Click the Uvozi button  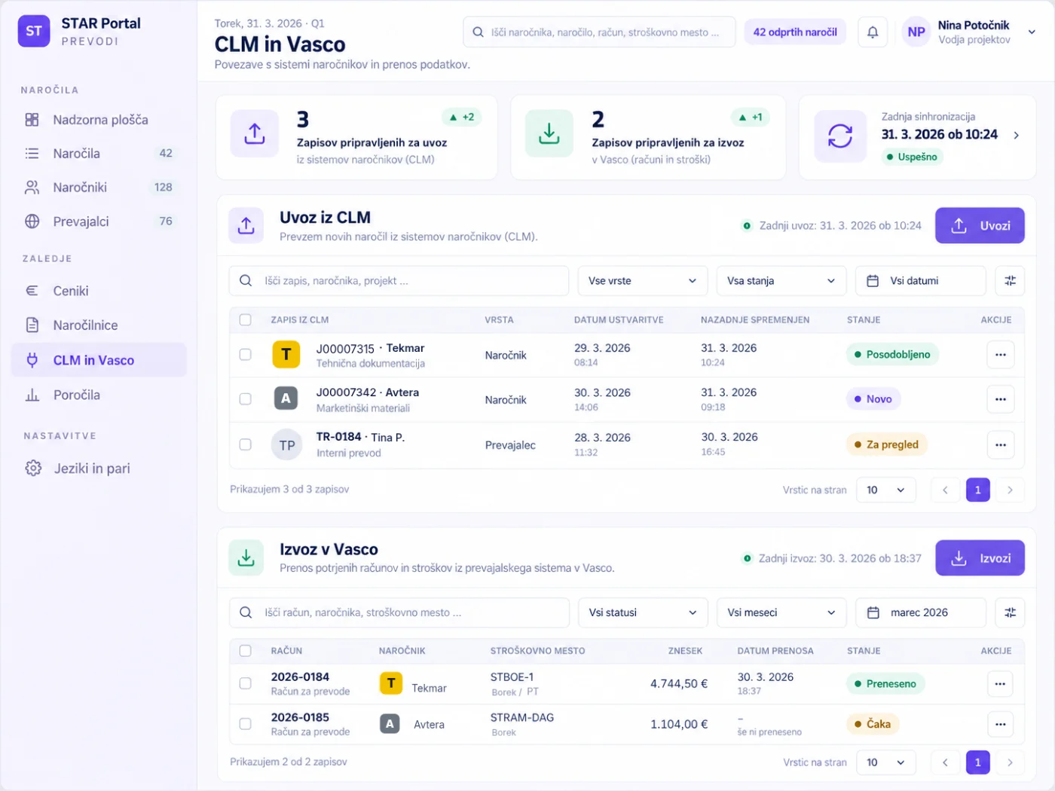click(980, 226)
